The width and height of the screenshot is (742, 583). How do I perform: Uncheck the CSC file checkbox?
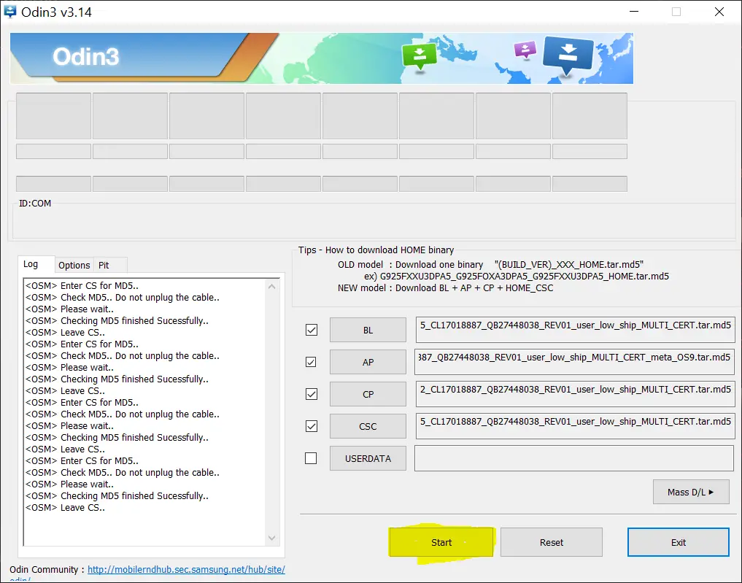tap(312, 426)
